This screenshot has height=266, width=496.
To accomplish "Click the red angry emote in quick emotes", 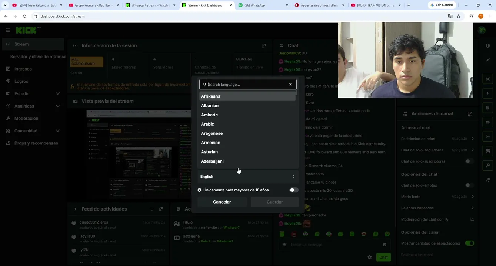I will point(294,234).
